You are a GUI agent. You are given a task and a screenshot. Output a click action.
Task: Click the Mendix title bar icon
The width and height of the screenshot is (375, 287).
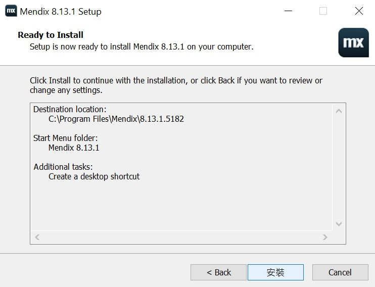pyautogui.click(x=11, y=11)
